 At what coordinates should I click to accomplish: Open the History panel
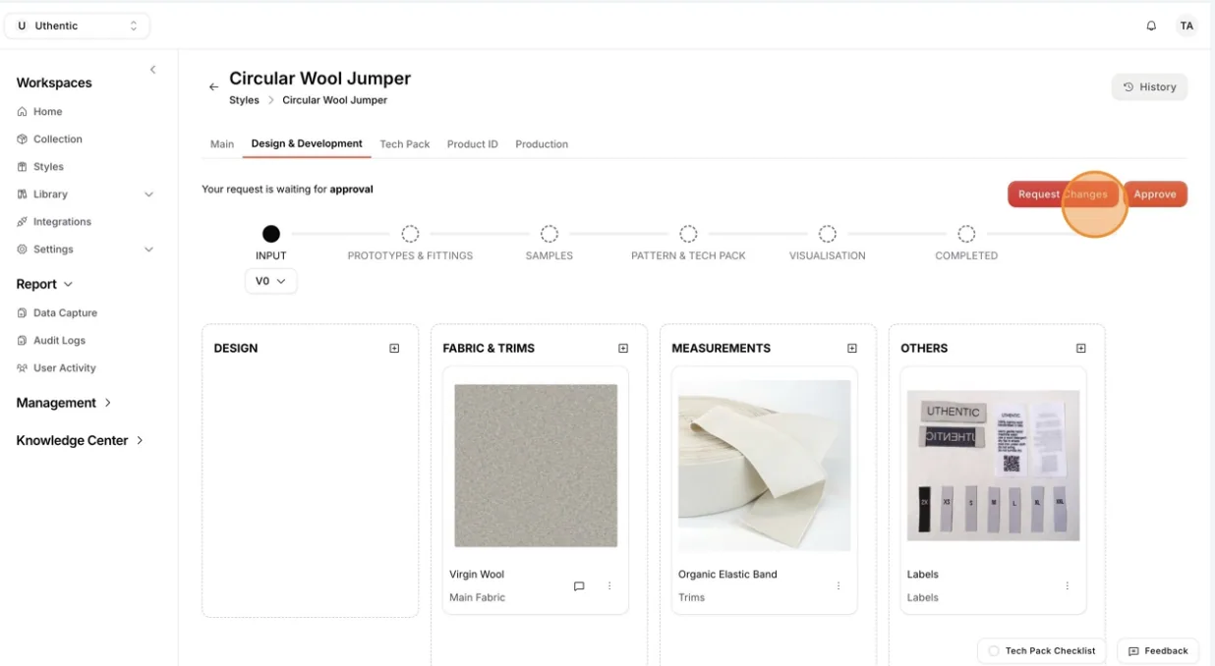(1150, 87)
